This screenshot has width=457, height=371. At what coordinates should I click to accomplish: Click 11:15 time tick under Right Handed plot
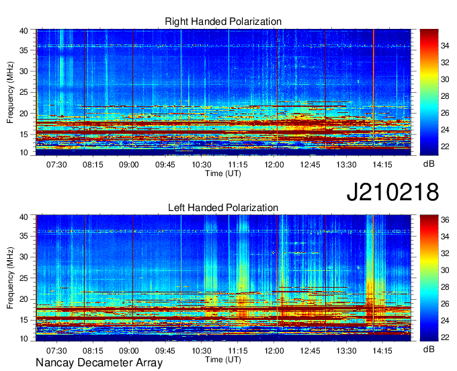[237, 165]
